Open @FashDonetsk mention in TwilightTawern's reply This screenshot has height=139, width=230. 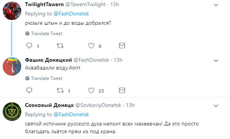click(x=71, y=14)
